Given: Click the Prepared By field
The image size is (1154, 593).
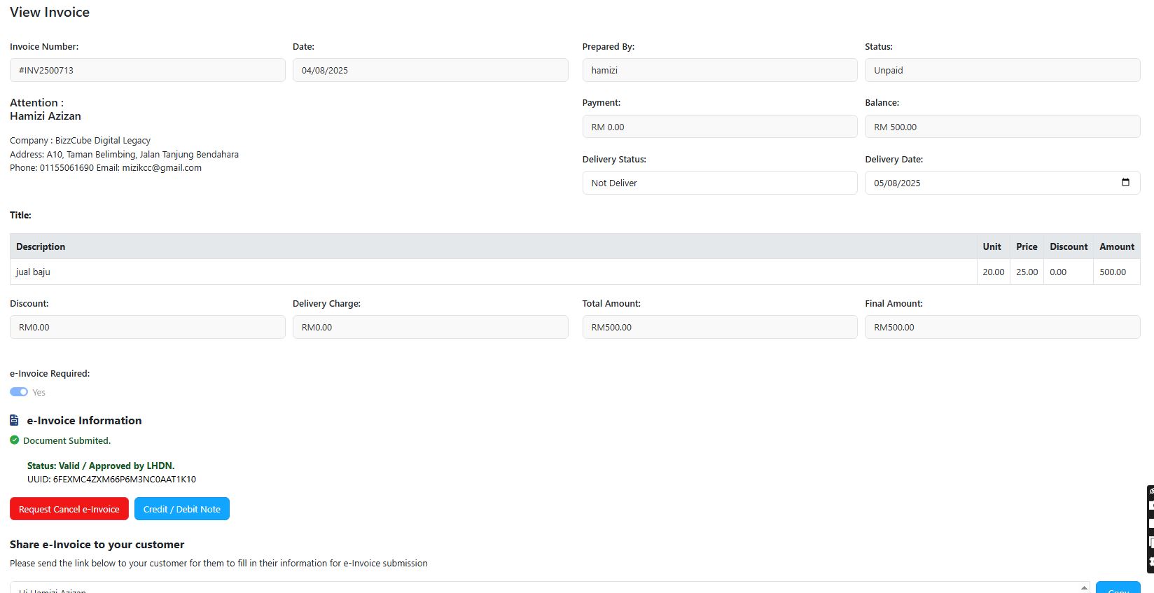Looking at the screenshot, I should pyautogui.click(x=719, y=70).
